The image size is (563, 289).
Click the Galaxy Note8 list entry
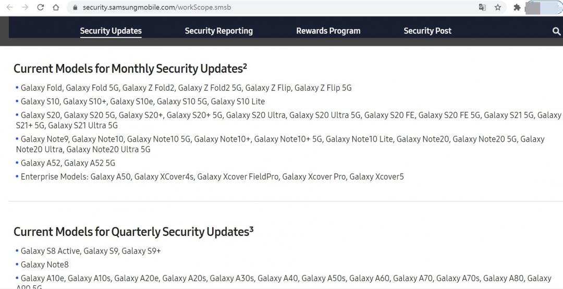click(x=44, y=265)
